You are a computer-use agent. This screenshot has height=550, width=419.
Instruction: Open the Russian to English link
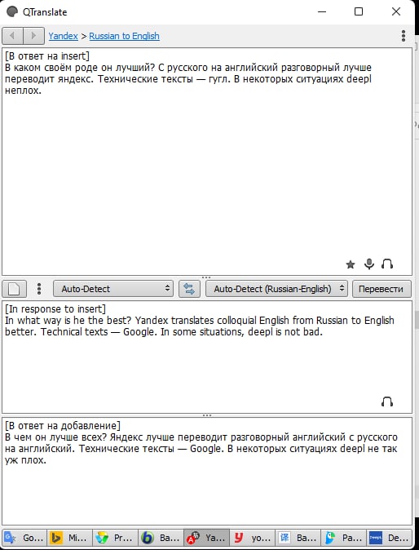click(x=125, y=36)
